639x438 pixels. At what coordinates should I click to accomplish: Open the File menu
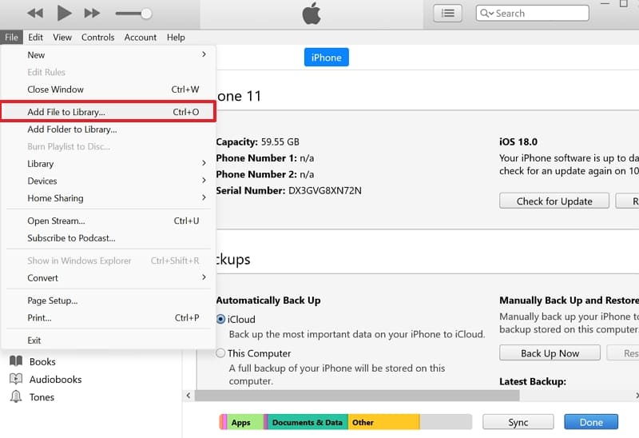click(11, 37)
